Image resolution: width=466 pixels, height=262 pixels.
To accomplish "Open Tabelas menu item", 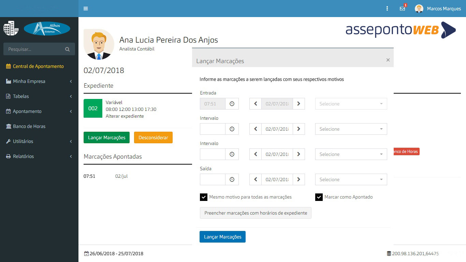I will point(39,96).
